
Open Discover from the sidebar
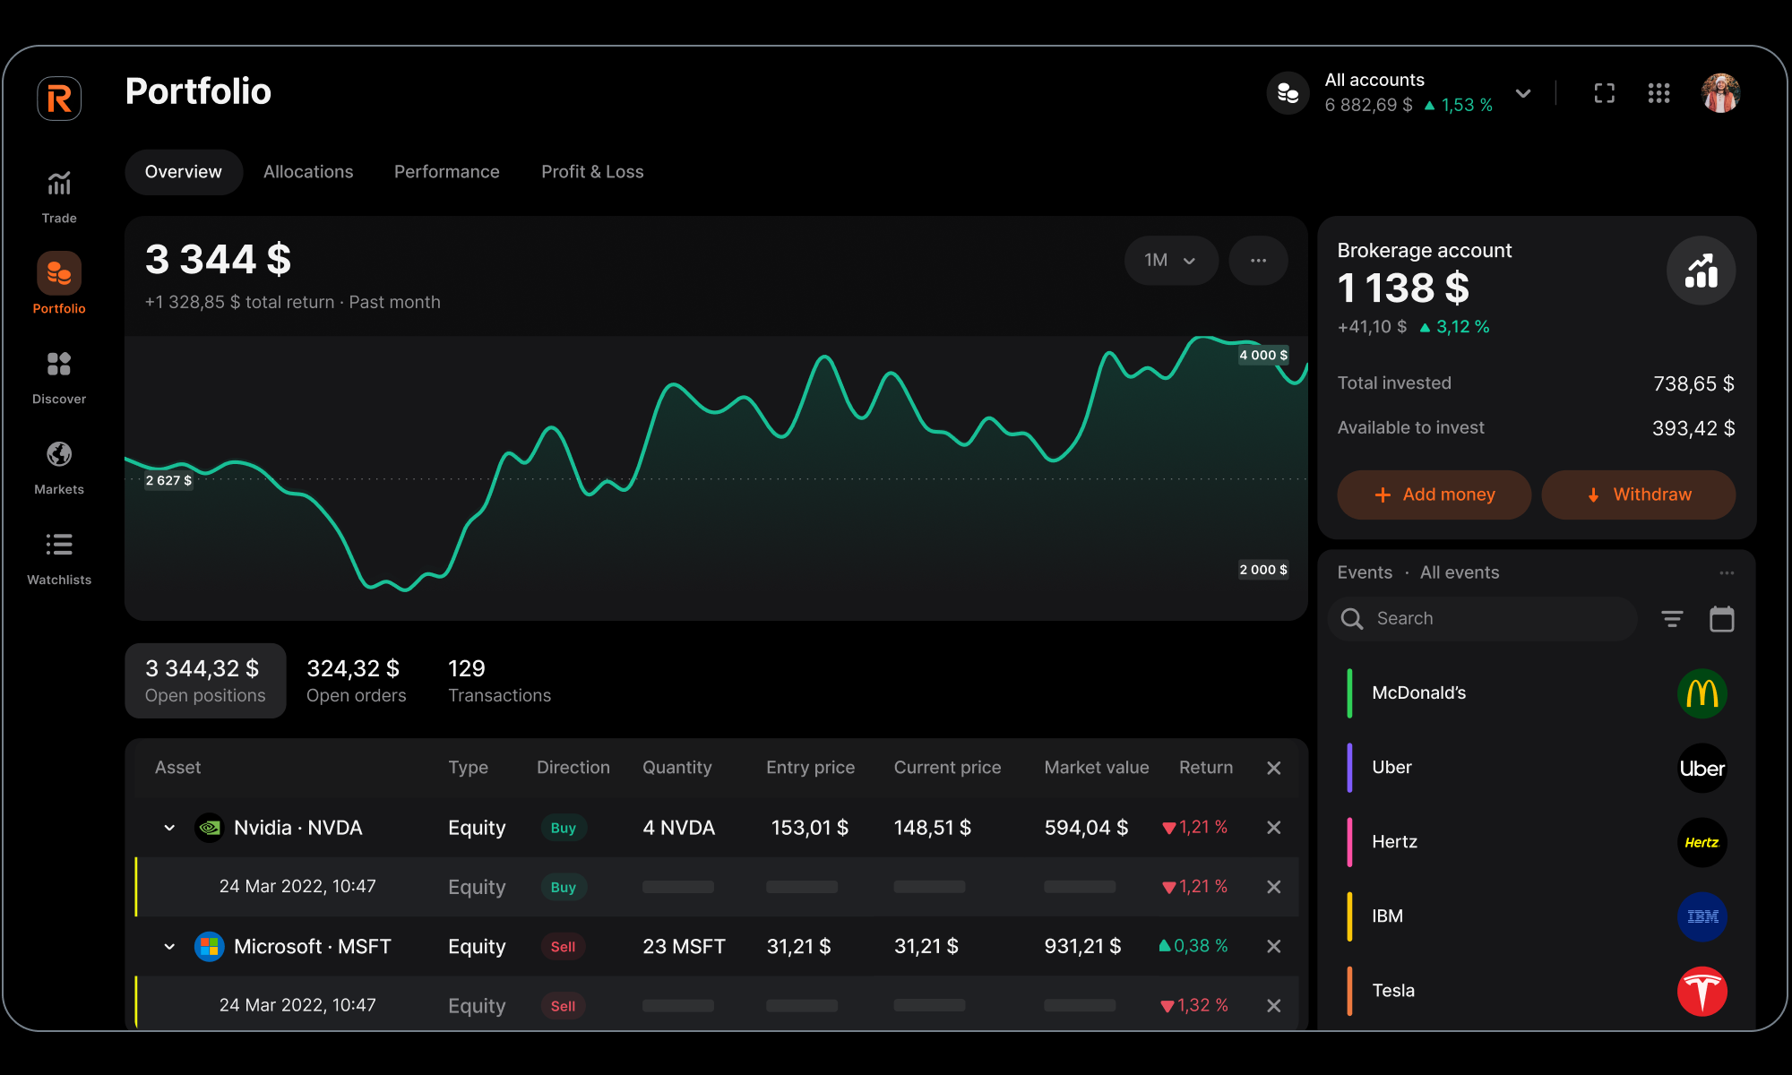point(59,377)
